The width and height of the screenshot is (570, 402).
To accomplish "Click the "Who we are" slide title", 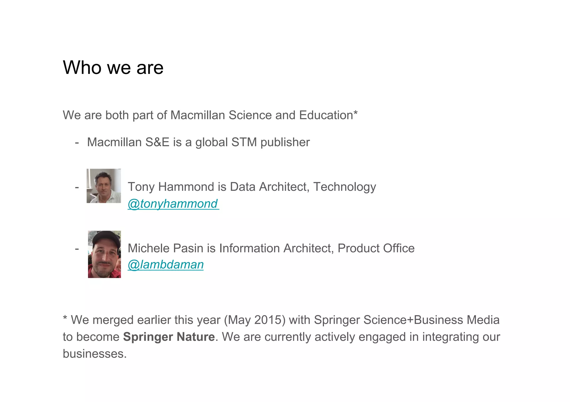I will pos(113,68).
